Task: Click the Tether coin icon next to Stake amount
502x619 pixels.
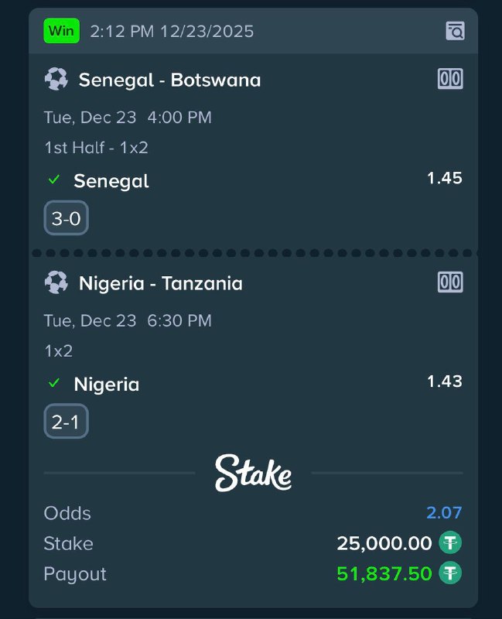Action: tap(450, 543)
